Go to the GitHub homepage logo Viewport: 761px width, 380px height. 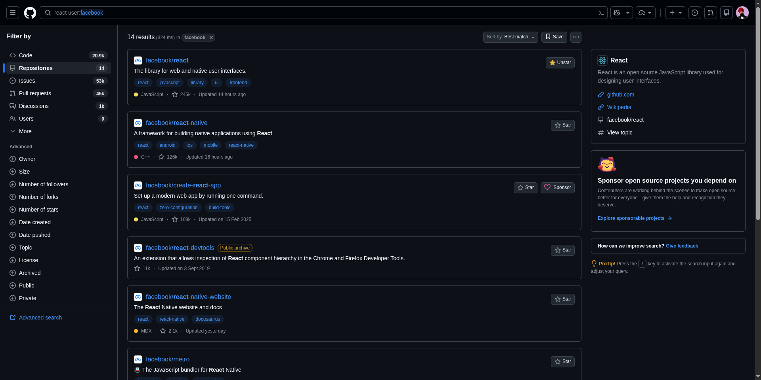pos(30,13)
